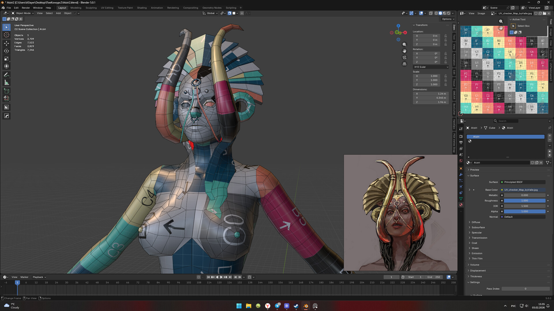Viewport: 554px width, 311px height.
Task: Select the Rotate tool
Action: 6,51
